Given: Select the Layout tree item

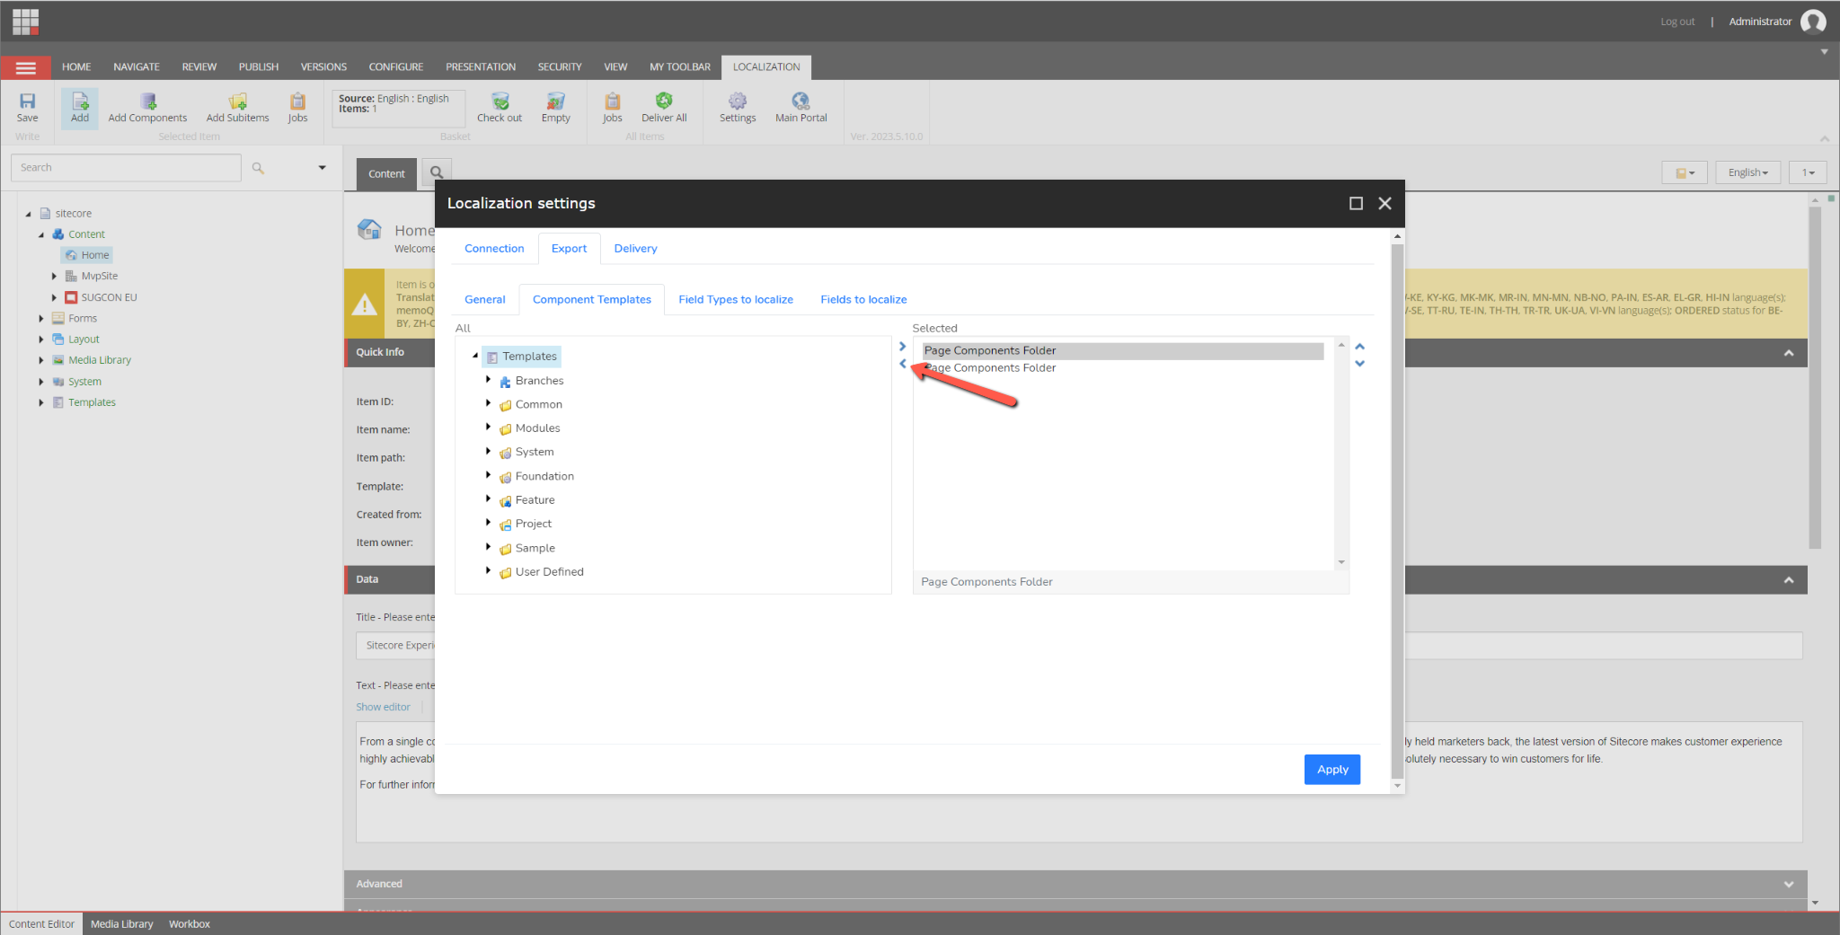Looking at the screenshot, I should (x=84, y=340).
